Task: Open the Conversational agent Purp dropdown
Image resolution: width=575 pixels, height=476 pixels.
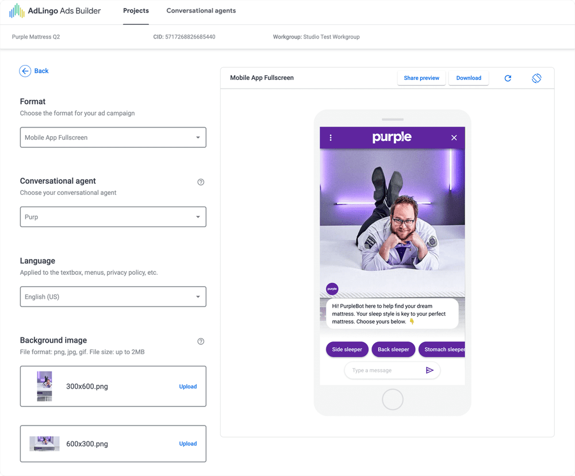Action: pos(113,217)
